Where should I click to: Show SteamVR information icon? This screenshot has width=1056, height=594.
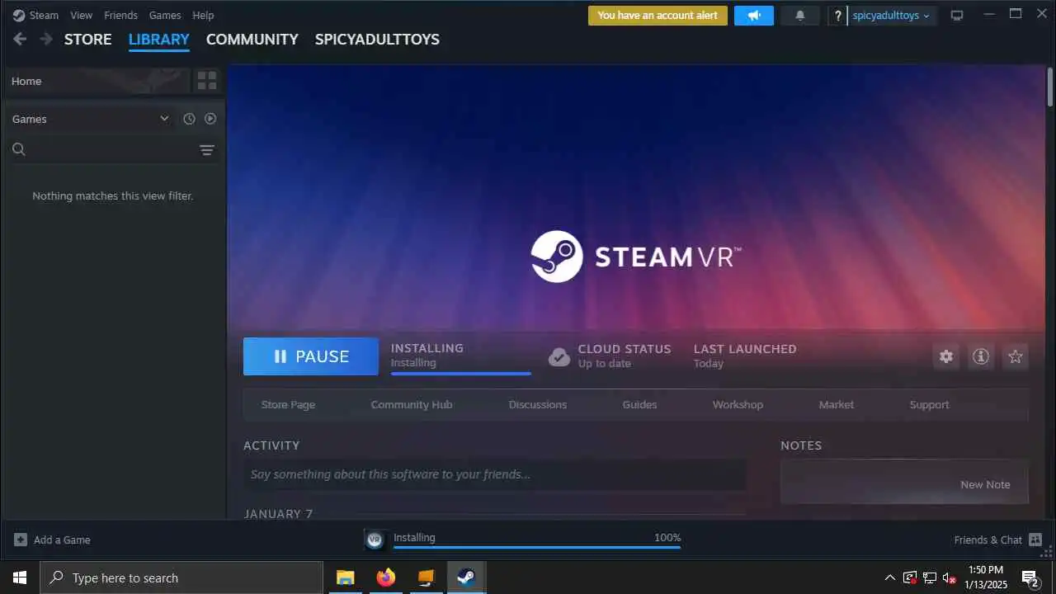(x=981, y=356)
